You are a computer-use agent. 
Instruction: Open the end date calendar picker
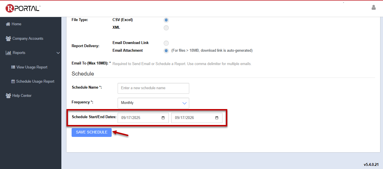(217, 118)
